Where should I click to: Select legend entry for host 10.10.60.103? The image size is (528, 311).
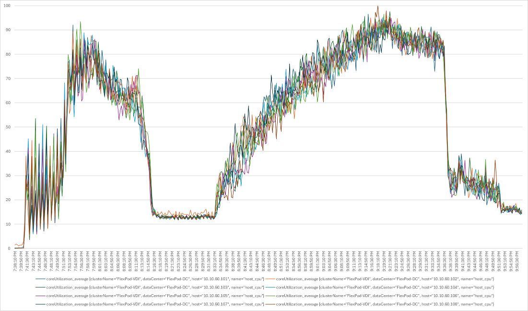coord(150,287)
